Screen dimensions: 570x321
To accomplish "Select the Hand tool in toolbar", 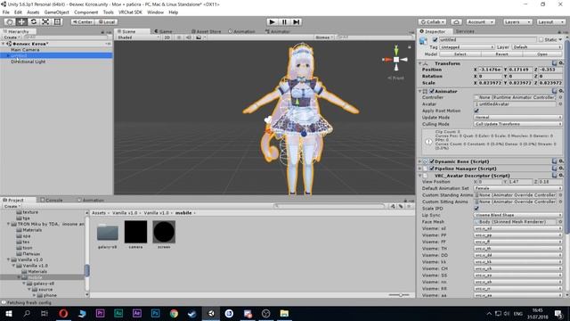I will [10, 21].
